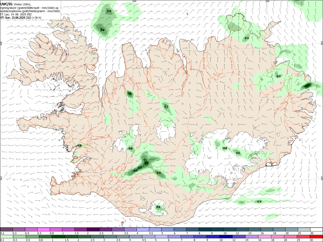The width and height of the screenshot is (323, 242).
Task: Click the 'rigning/skúrir' description line
Action: click(30, 8)
